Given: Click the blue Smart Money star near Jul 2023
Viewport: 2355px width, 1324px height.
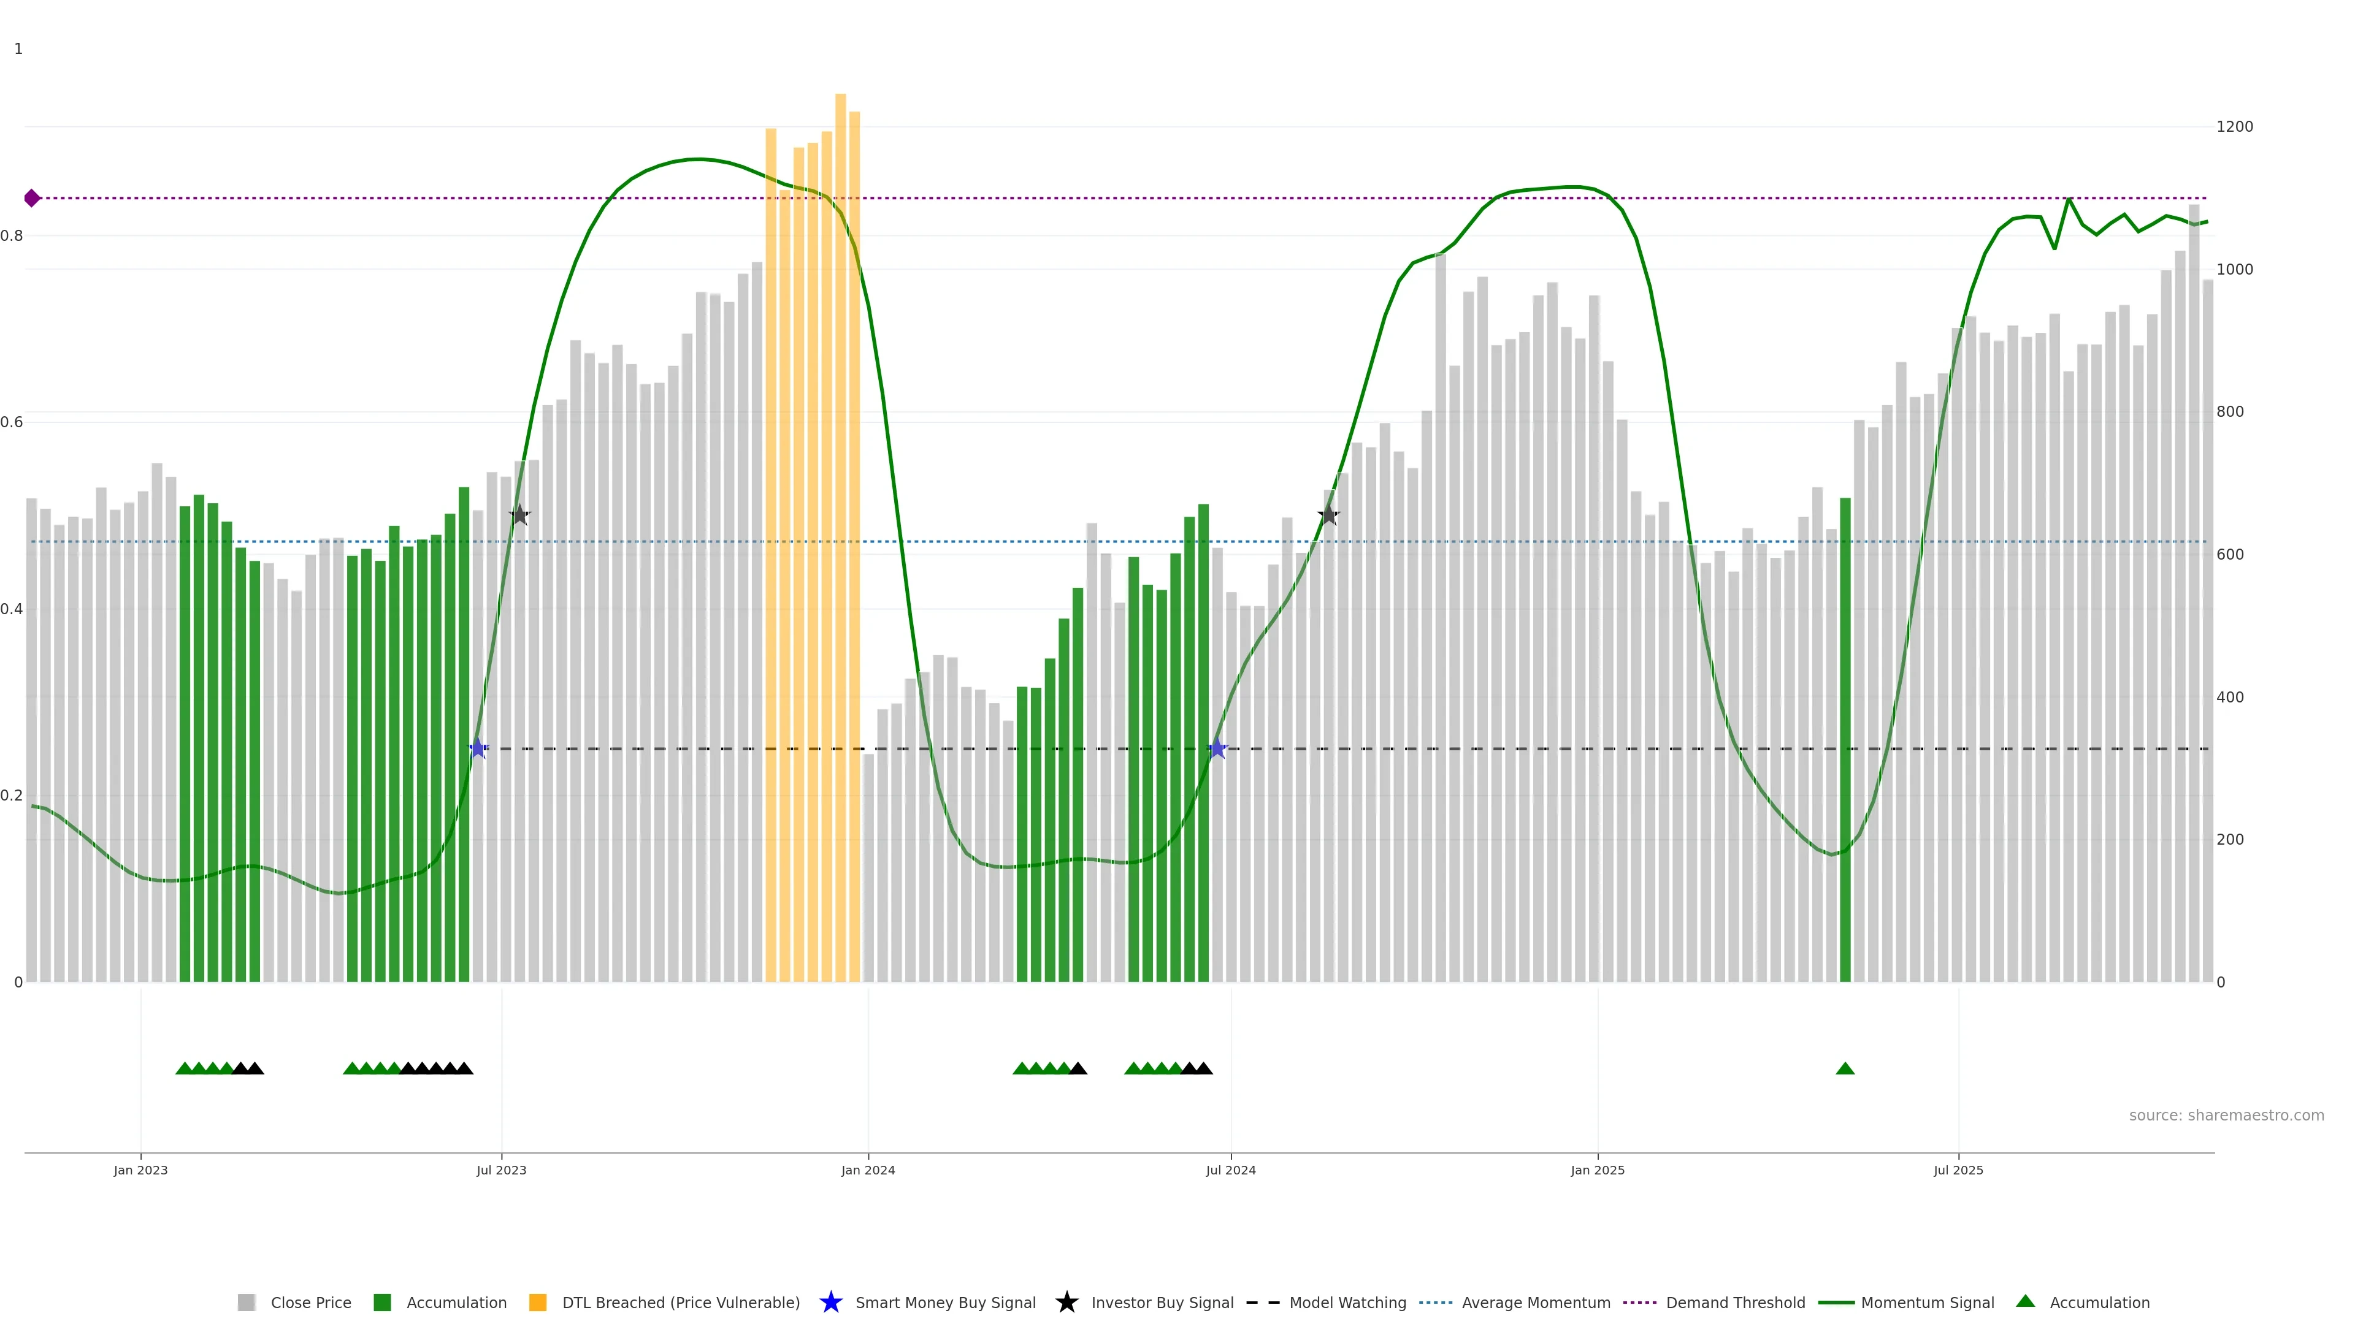Looking at the screenshot, I should (478, 748).
